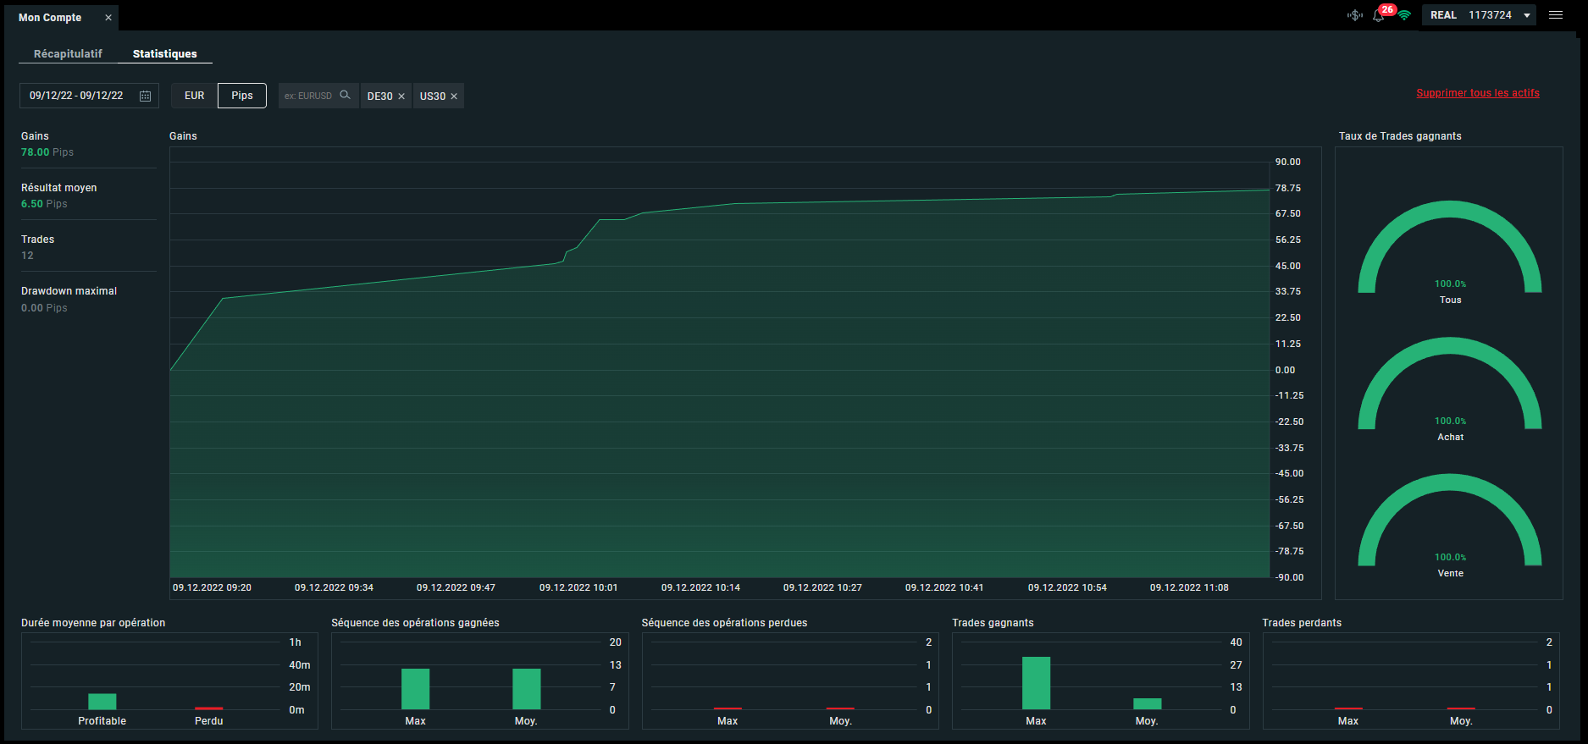Click the green Wi-Fi connection status icon

pyautogui.click(x=1404, y=15)
